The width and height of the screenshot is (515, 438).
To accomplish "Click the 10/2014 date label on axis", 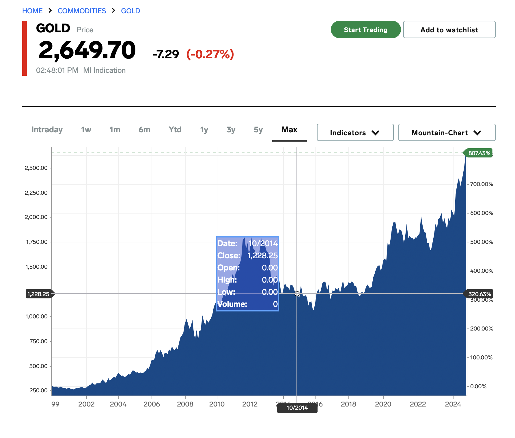I will click(297, 408).
